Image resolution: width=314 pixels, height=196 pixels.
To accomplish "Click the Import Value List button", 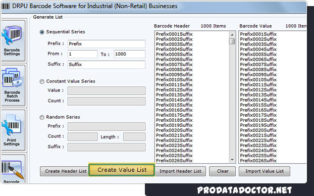I will tap(265, 171).
